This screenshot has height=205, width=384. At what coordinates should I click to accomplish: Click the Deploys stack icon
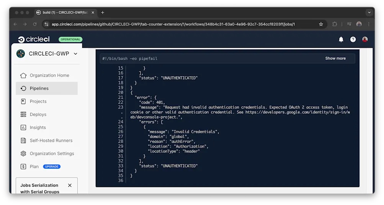click(23, 114)
